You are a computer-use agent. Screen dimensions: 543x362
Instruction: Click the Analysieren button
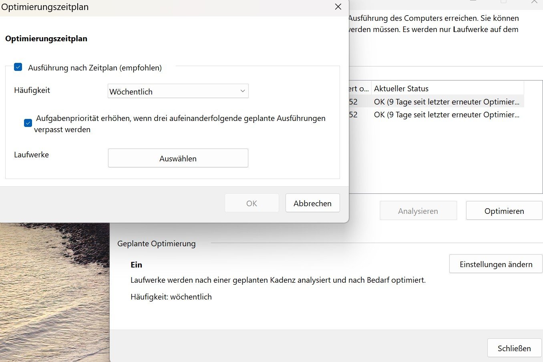418,211
